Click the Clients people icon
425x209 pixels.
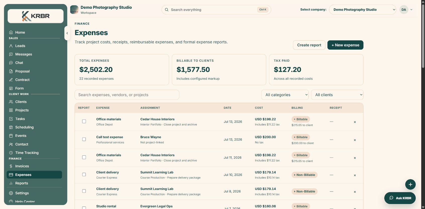11,102
